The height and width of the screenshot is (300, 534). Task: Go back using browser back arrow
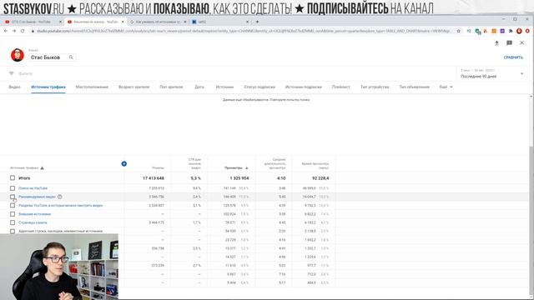coord(6,31)
